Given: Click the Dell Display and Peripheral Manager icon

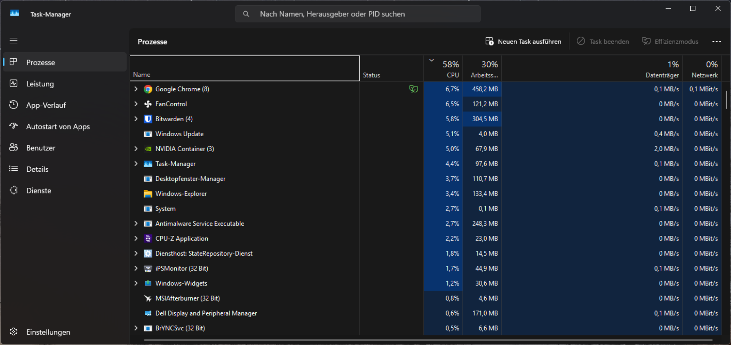Looking at the screenshot, I should pos(148,313).
